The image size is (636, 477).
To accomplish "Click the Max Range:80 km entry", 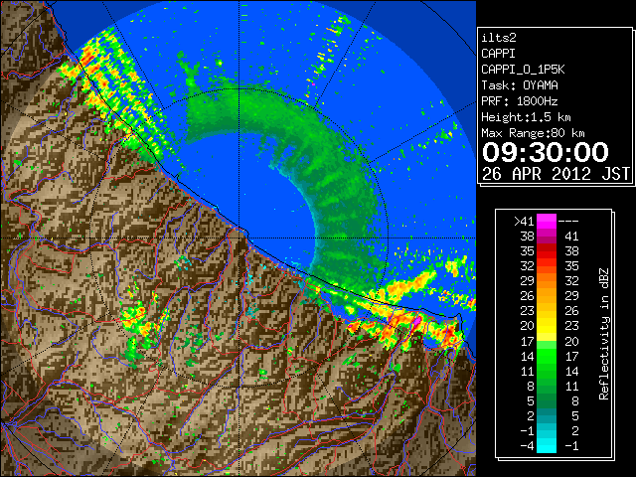I will pos(533,133).
